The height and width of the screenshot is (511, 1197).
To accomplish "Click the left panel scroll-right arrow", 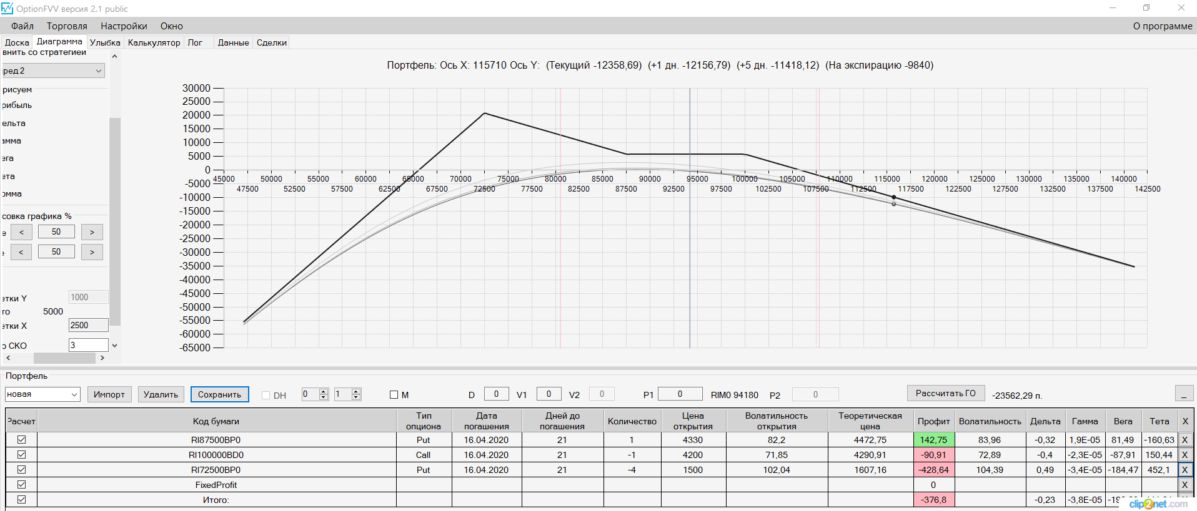I will click(102, 358).
